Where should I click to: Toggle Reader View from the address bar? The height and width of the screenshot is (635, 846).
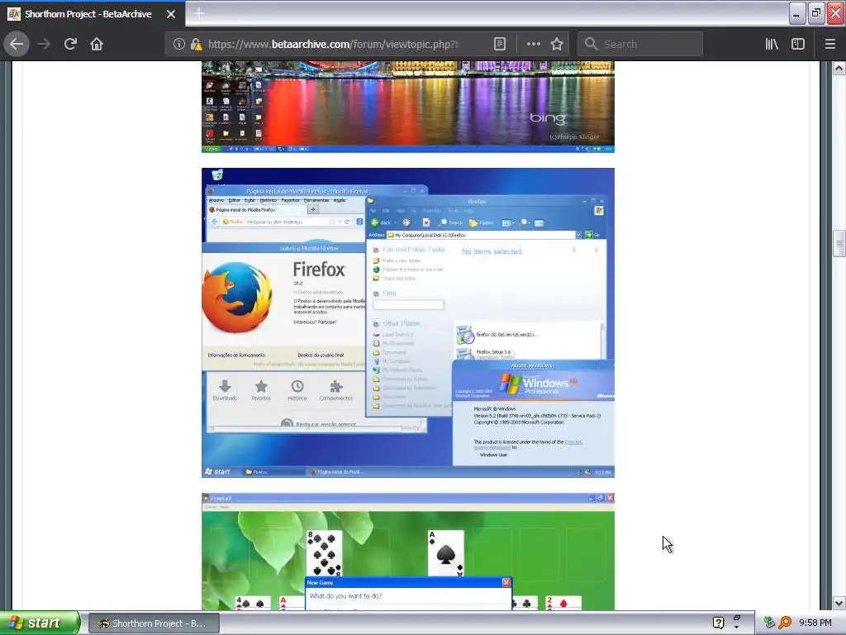point(500,45)
